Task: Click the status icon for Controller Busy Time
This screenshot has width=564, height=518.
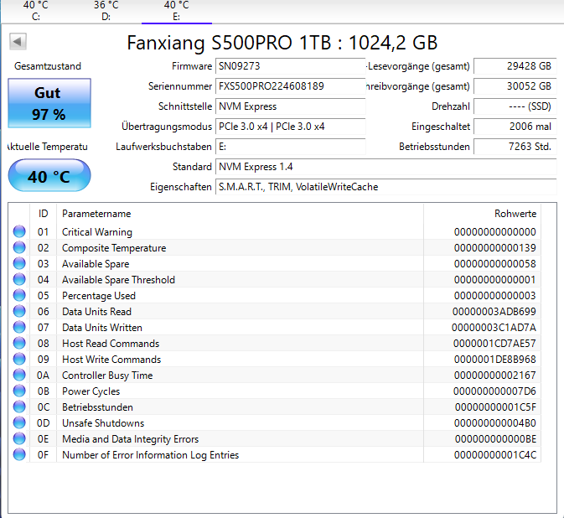Action: 19,375
